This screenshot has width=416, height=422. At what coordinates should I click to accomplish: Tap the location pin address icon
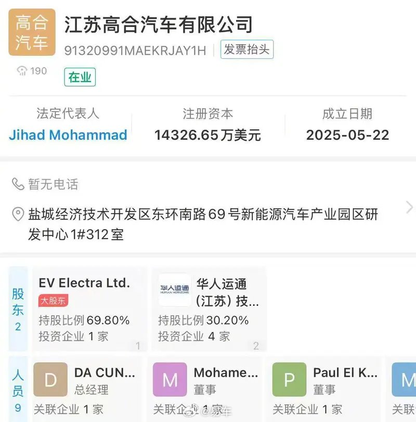pyautogui.click(x=18, y=214)
